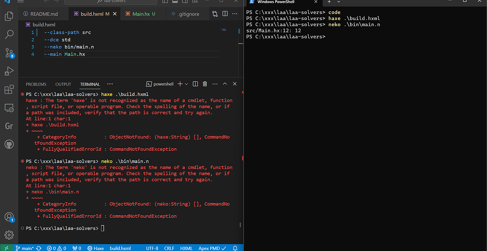Click editor line 2 '--dce std'
The width and height of the screenshot is (487, 251).
(58, 40)
